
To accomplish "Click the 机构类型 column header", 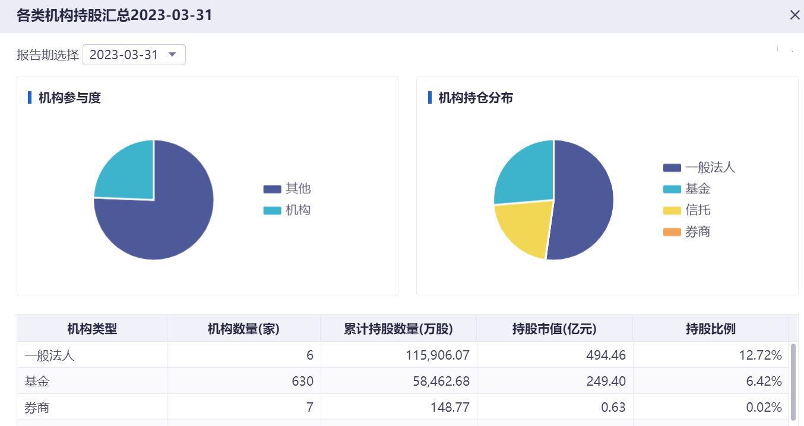I will [92, 329].
